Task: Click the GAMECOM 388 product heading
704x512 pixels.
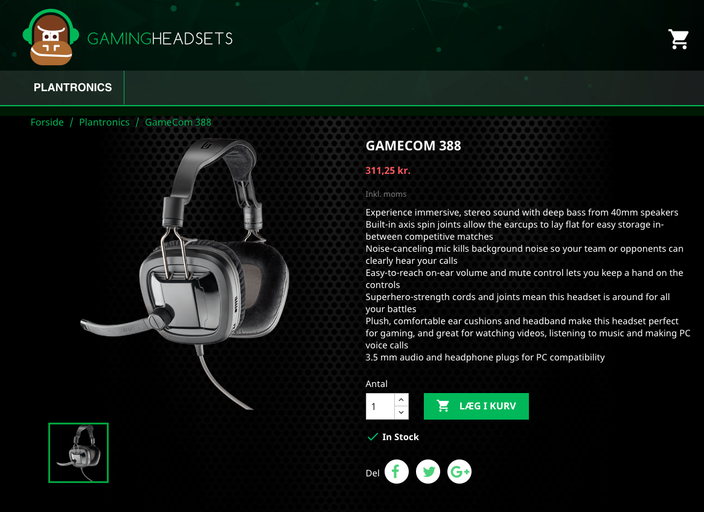Action: pos(413,146)
